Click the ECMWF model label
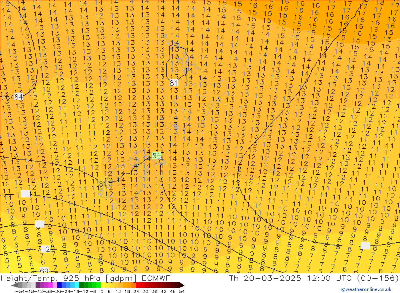Viewport: 400px width, 293px height. [x=156, y=278]
